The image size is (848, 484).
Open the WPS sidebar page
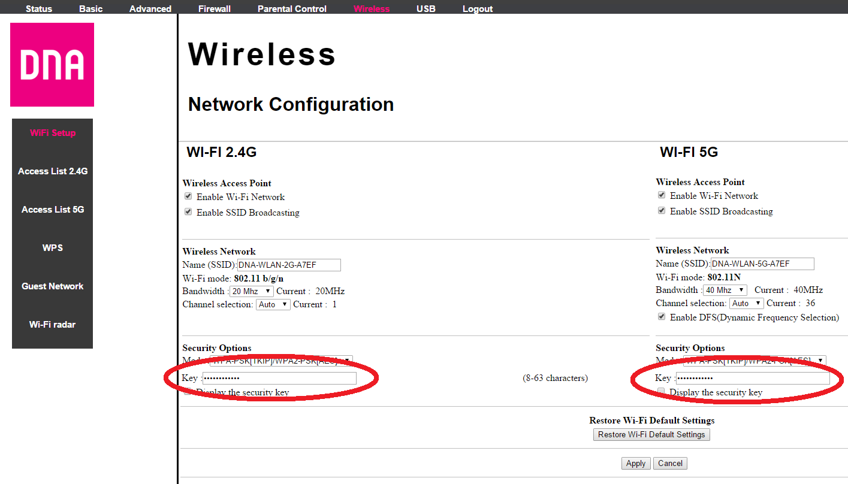click(53, 248)
